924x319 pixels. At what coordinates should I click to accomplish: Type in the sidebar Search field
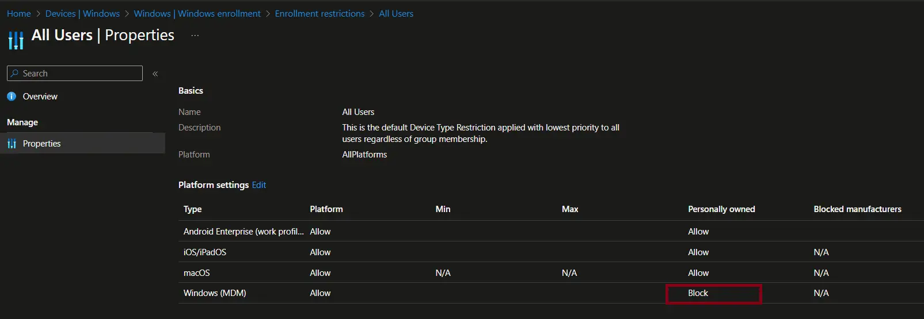[x=81, y=74]
